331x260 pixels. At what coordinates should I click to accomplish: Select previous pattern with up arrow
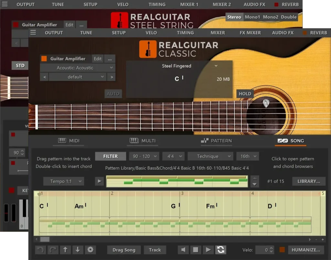pyautogui.click(x=255, y=179)
